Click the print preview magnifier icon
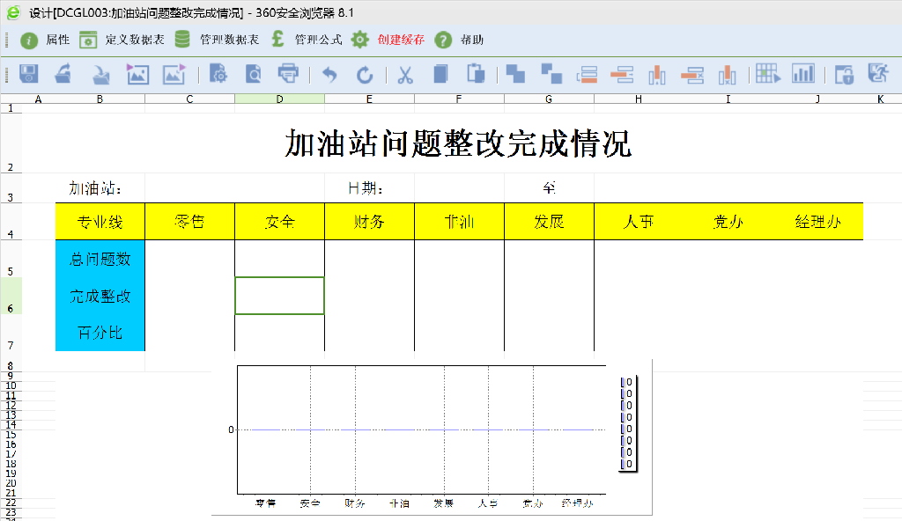The image size is (902, 521). click(x=253, y=75)
